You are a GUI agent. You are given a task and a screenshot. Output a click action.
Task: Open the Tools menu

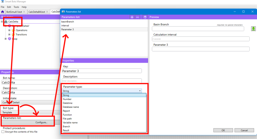(16, 7)
